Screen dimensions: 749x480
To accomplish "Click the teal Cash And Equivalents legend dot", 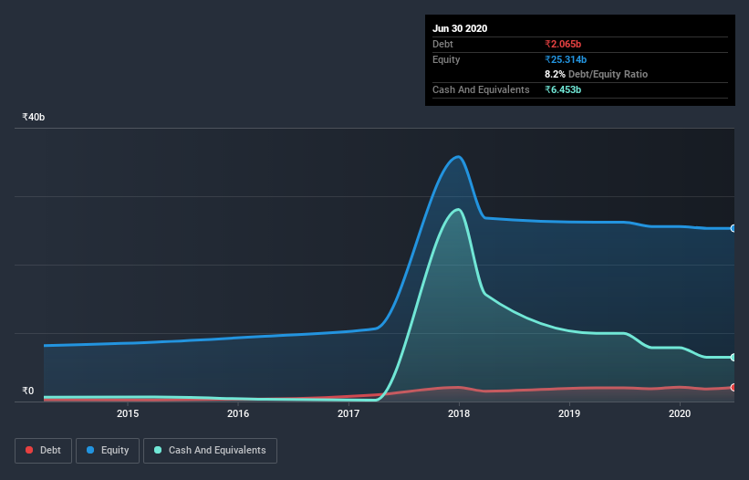I will (158, 450).
